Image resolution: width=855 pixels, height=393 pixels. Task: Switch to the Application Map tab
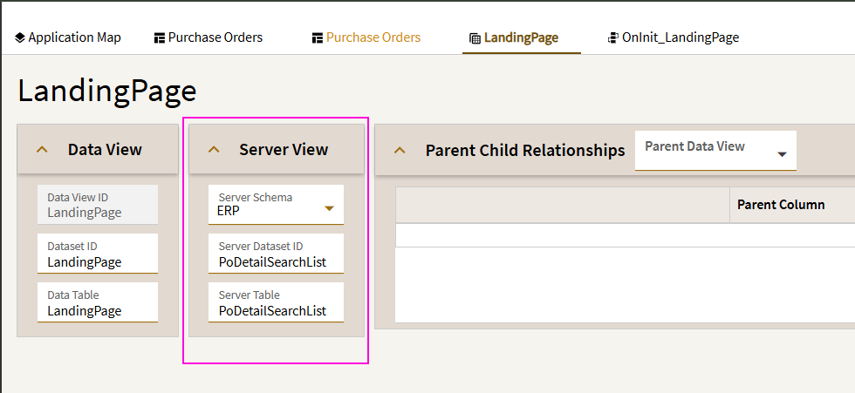[68, 37]
